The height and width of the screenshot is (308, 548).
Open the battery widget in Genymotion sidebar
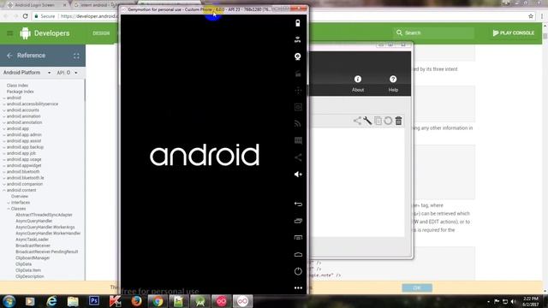click(x=298, y=23)
